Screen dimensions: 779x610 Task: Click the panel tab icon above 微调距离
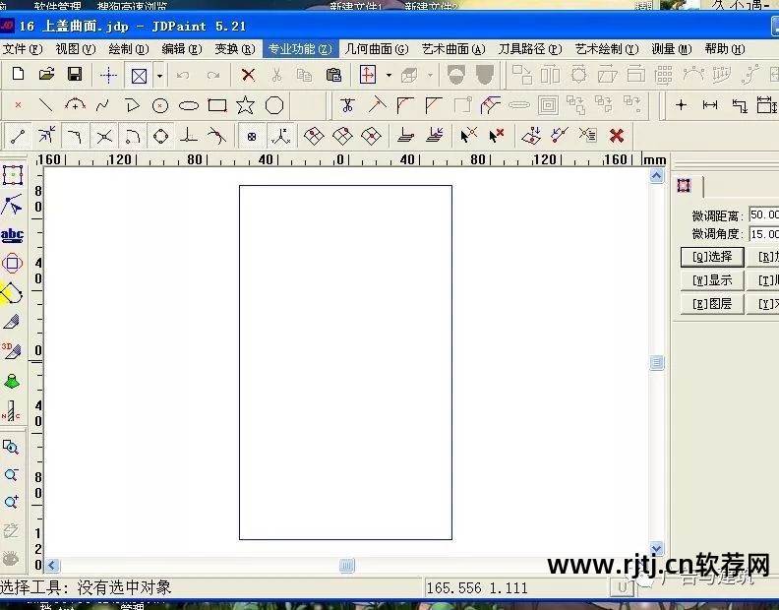(685, 185)
